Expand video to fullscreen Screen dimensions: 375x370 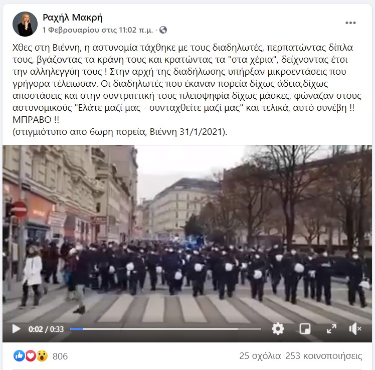coord(331,329)
